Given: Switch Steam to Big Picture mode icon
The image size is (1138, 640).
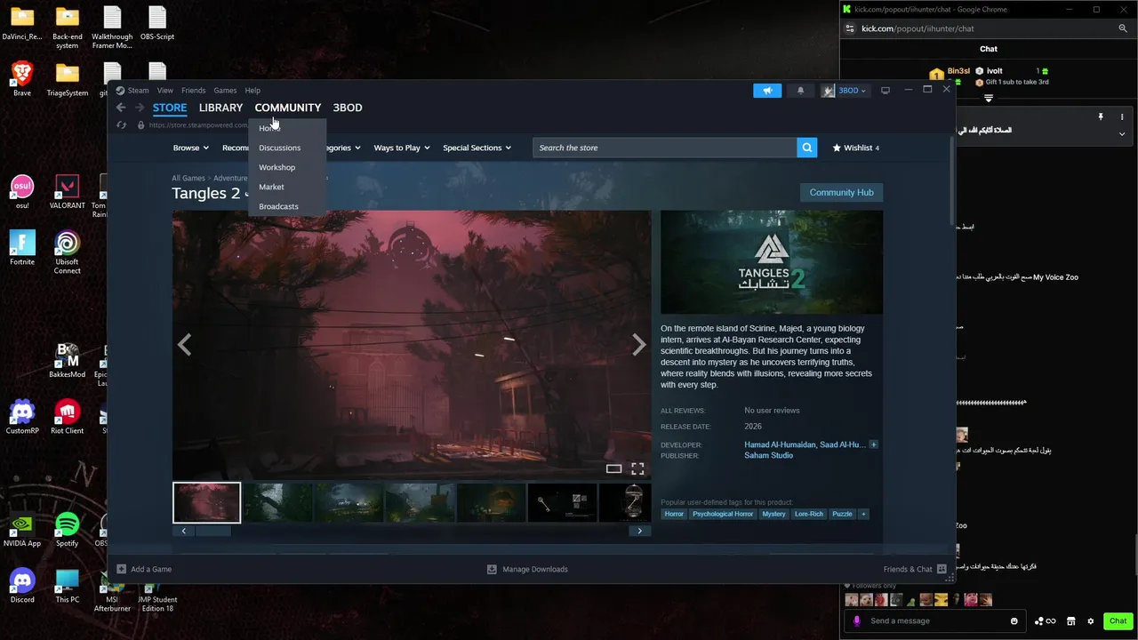Looking at the screenshot, I should pyautogui.click(x=886, y=91).
